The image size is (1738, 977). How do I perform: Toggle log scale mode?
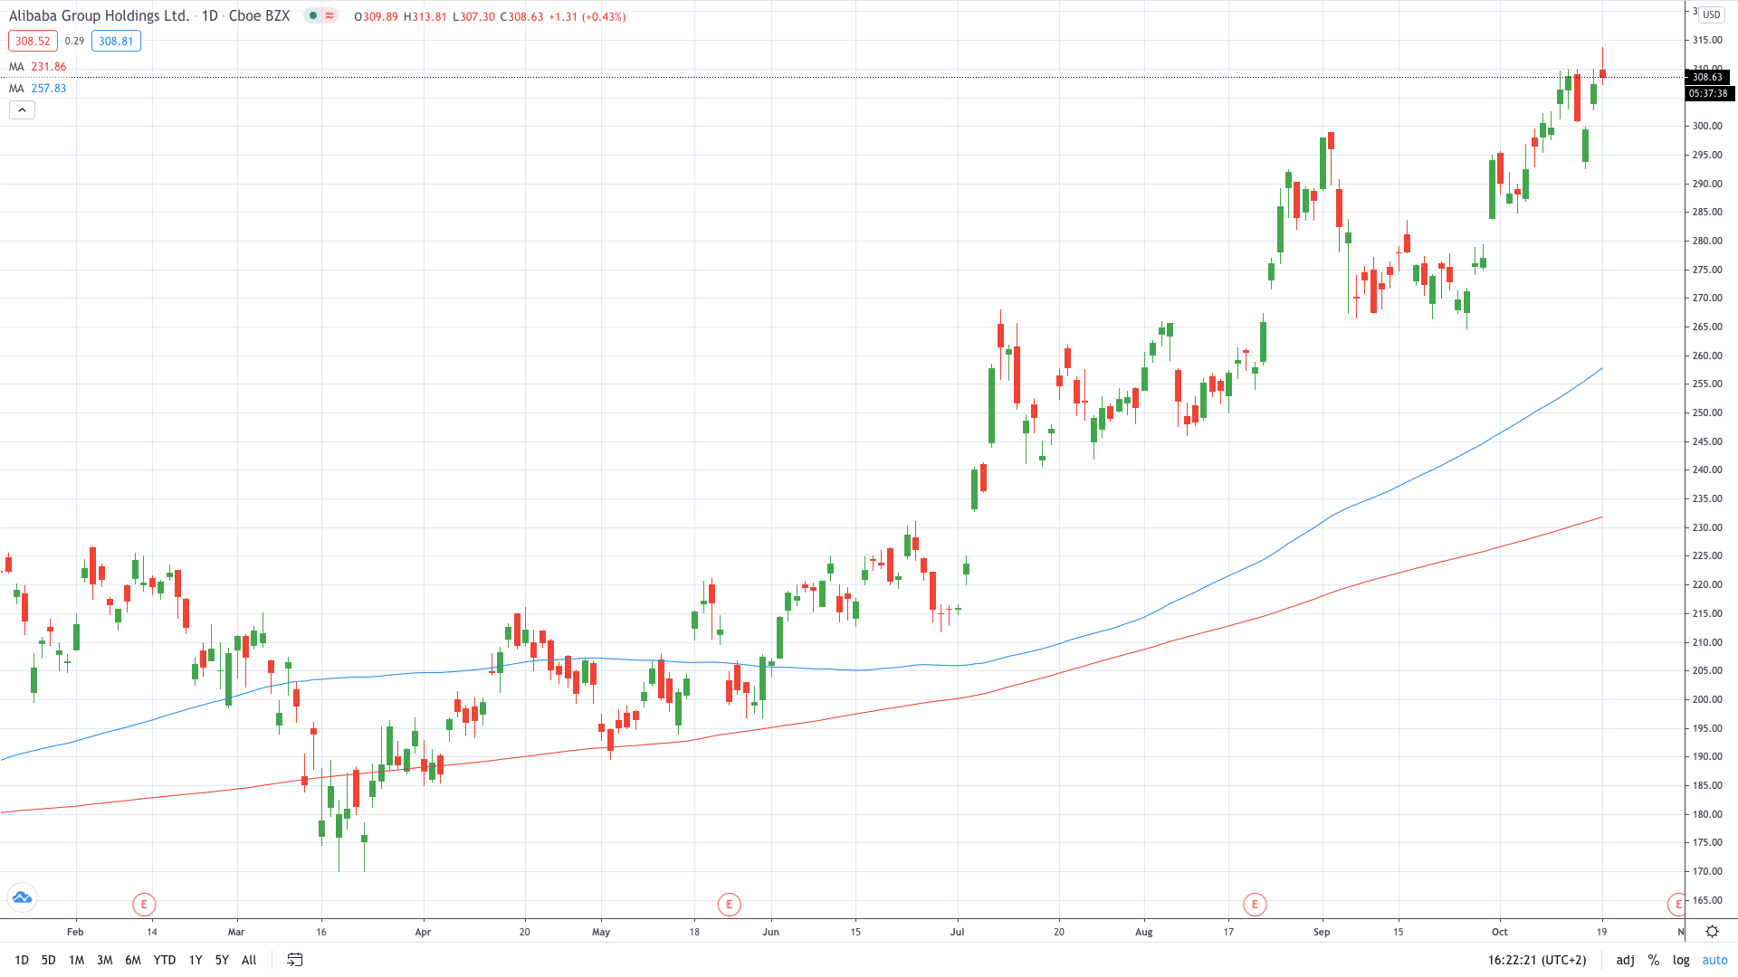coord(1681,960)
